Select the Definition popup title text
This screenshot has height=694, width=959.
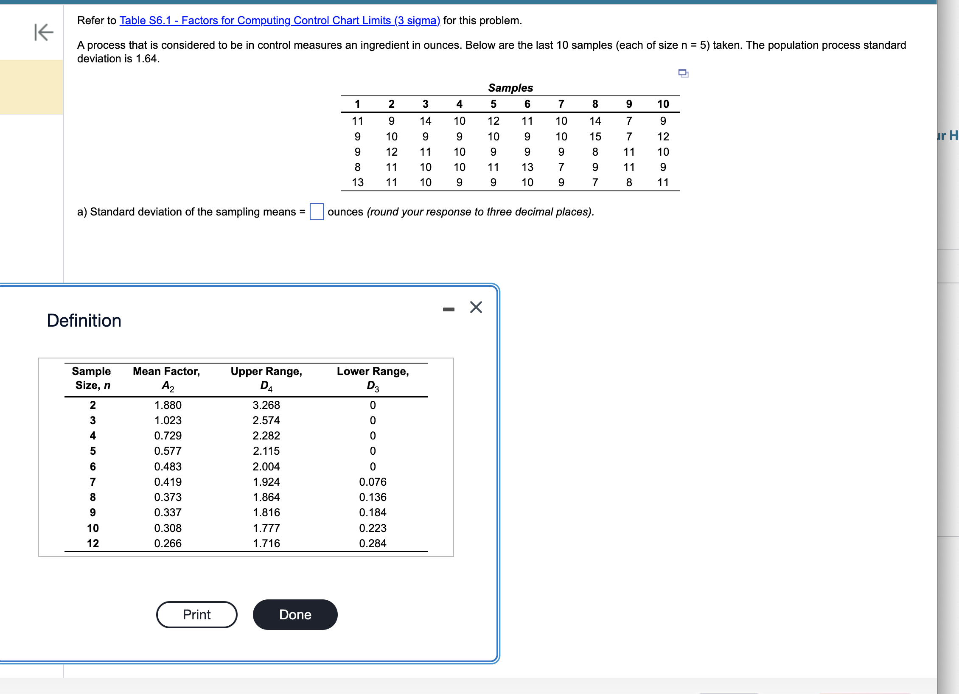pyautogui.click(x=83, y=321)
